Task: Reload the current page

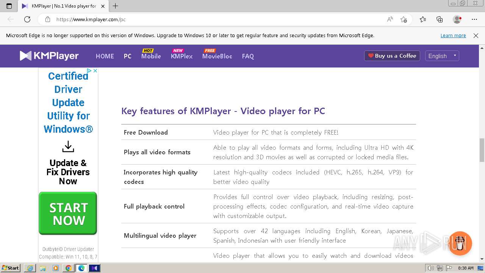Action: 27,19
